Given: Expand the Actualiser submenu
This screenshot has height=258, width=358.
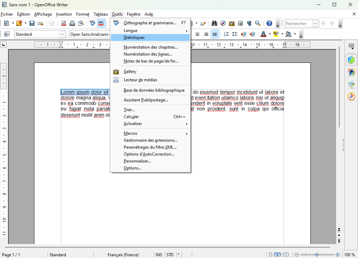Looking at the screenshot, I should (150, 124).
